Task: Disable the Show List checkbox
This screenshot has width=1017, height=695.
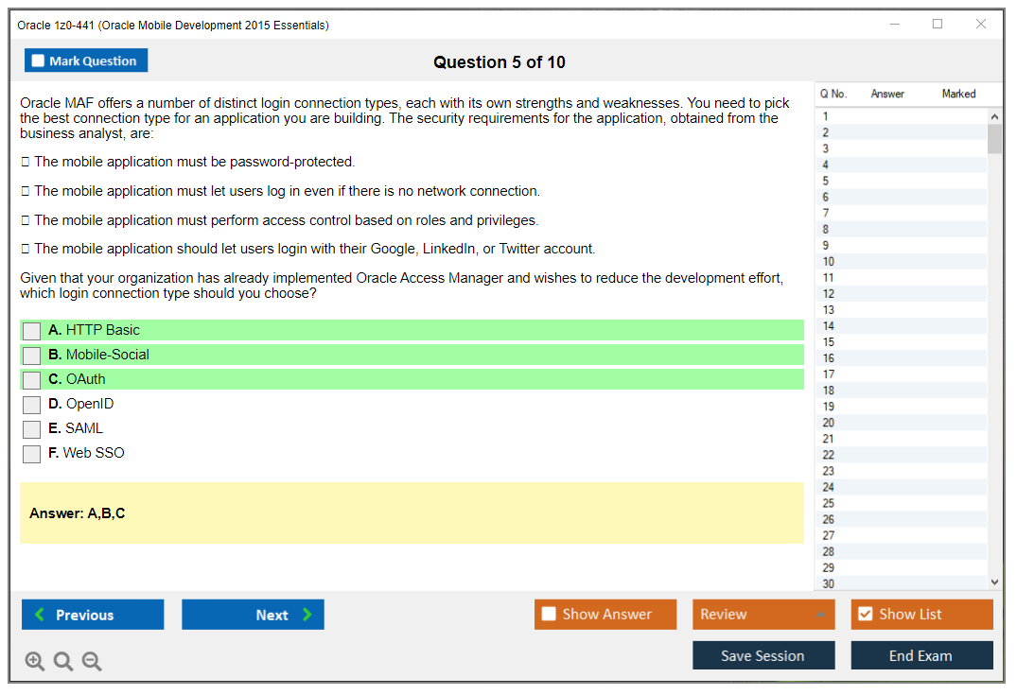Action: click(865, 614)
